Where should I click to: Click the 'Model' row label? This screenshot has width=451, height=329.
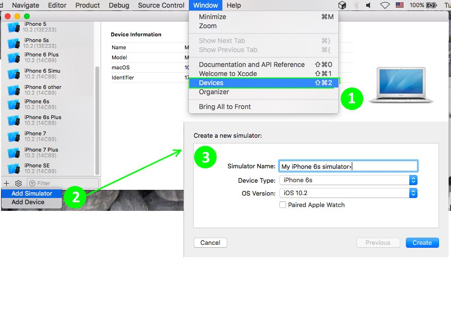tap(119, 57)
